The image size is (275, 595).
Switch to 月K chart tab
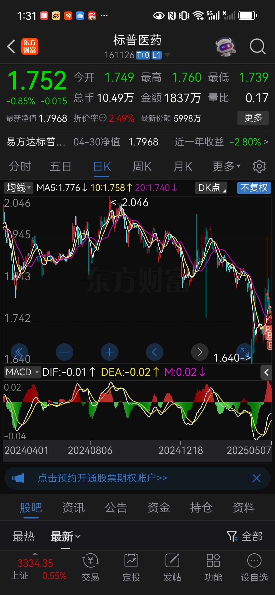pos(183,167)
